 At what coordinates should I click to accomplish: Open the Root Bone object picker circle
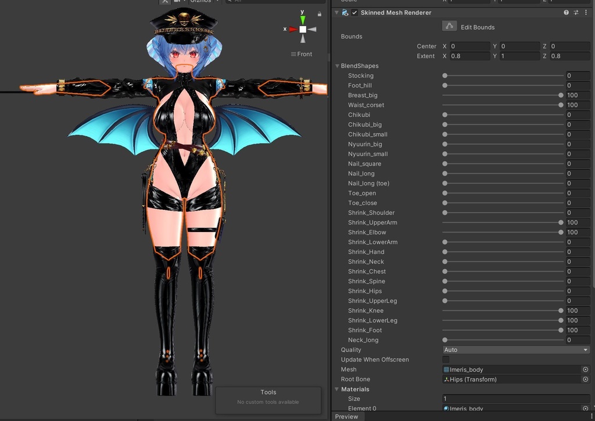tap(586, 379)
